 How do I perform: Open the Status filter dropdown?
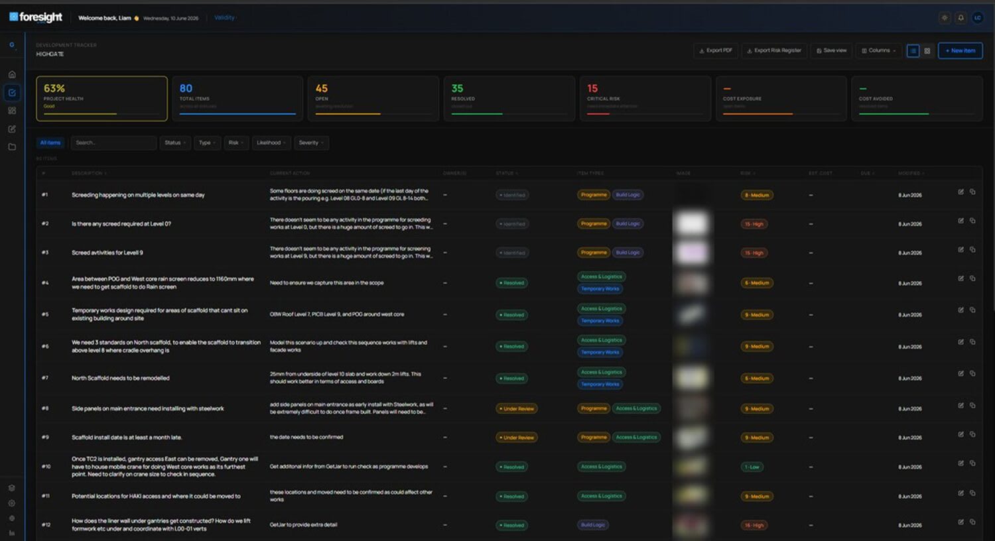pyautogui.click(x=175, y=143)
